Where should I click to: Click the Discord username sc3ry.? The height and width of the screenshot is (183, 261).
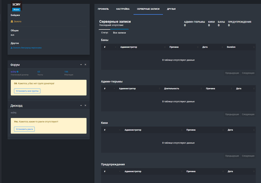pyautogui.click(x=13, y=113)
